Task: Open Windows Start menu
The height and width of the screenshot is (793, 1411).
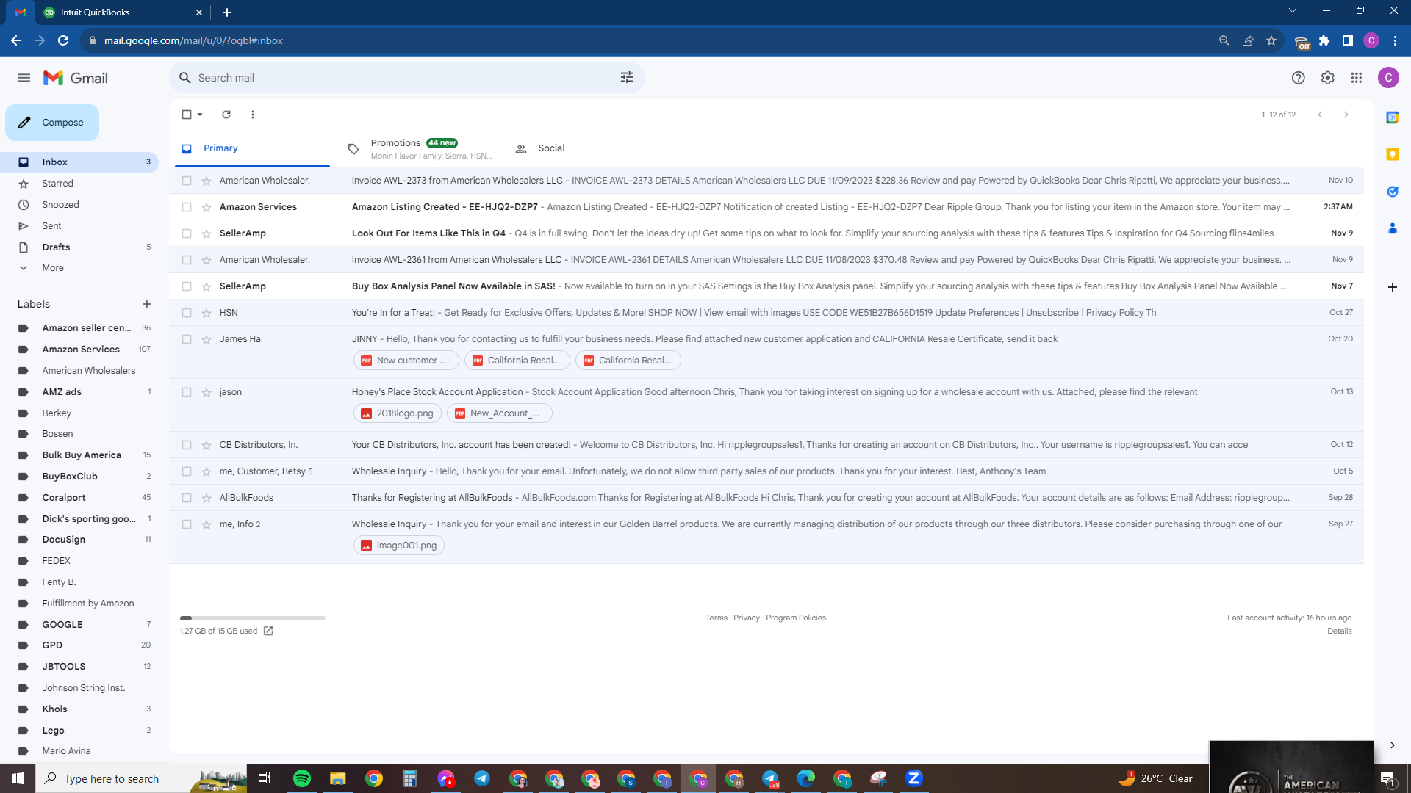Action: click(x=18, y=778)
